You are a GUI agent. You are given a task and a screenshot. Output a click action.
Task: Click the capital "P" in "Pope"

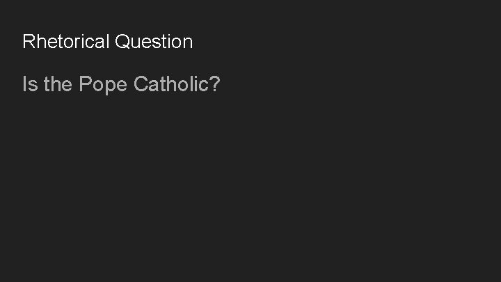(86, 86)
